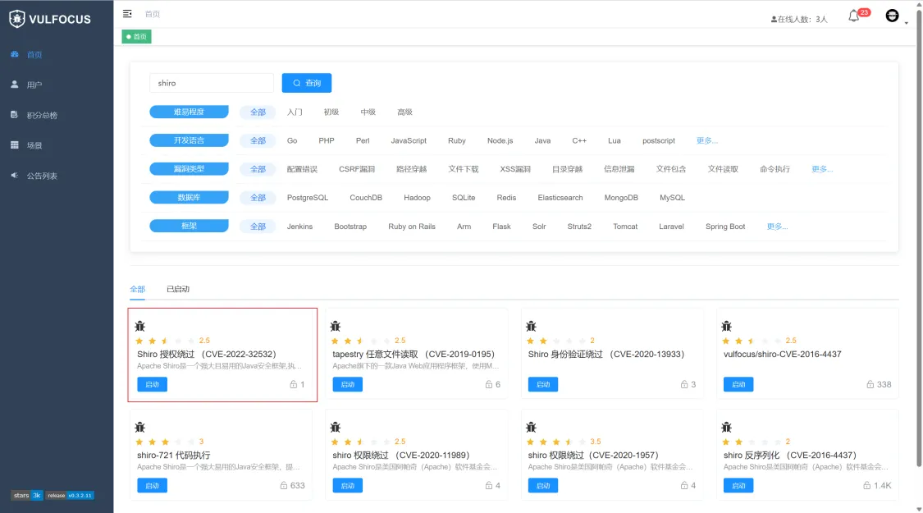This screenshot has height=513, width=923.
Task: Switch to the 已启动 tab
Action: coord(178,289)
